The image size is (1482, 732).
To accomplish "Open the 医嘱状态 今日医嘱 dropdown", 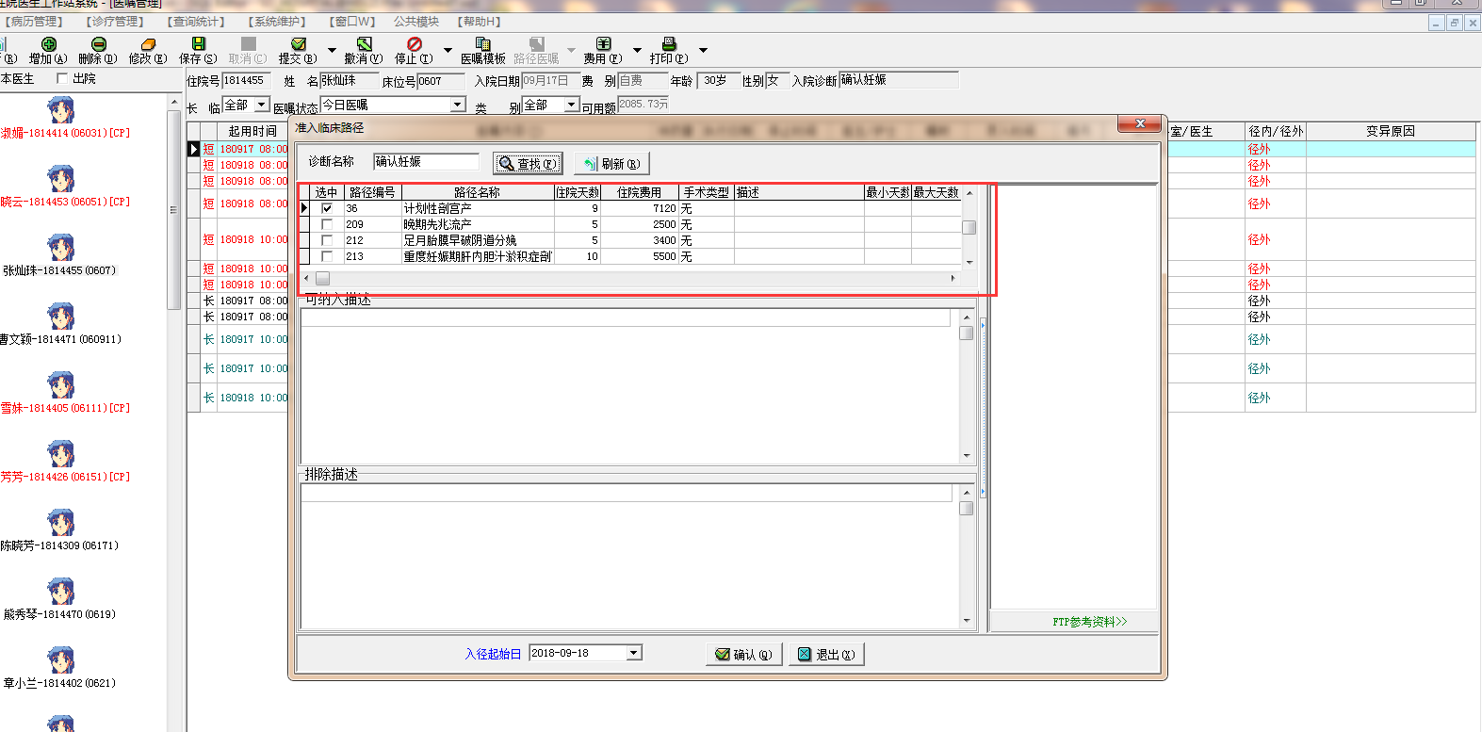I will (458, 105).
